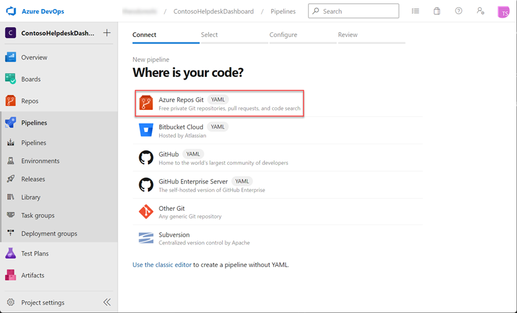Click the plus add-new icon beside project name

click(x=107, y=32)
